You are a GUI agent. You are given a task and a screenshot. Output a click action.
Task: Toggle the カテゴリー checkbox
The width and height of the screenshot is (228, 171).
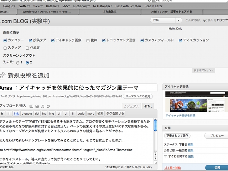[x=5, y=40]
